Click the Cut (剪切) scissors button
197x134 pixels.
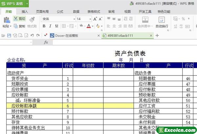19,19
